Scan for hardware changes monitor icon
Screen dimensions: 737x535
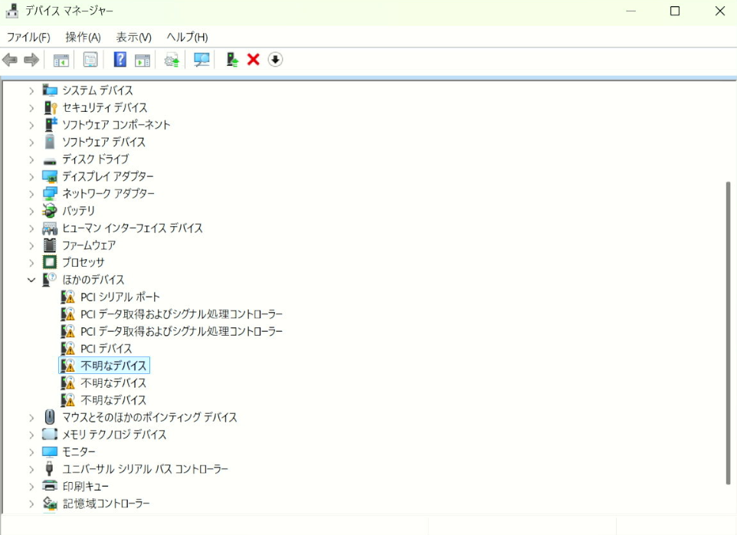click(201, 60)
